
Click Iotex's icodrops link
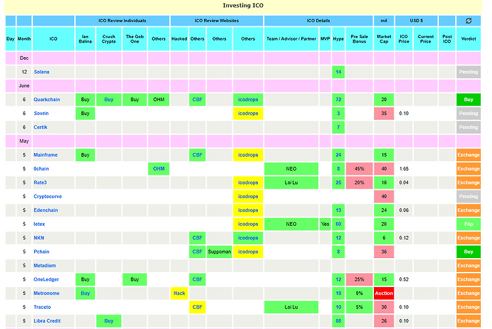click(x=248, y=224)
